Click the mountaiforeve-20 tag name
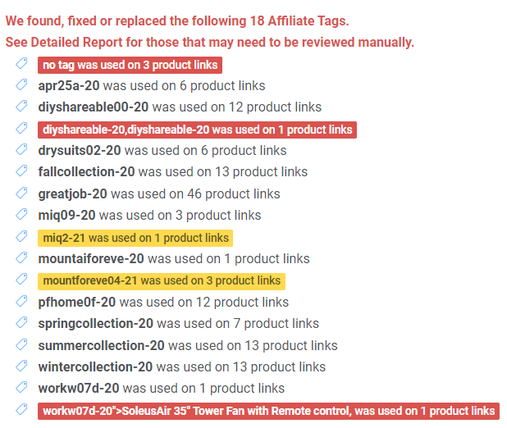507x428 pixels. pyautogui.click(x=91, y=258)
